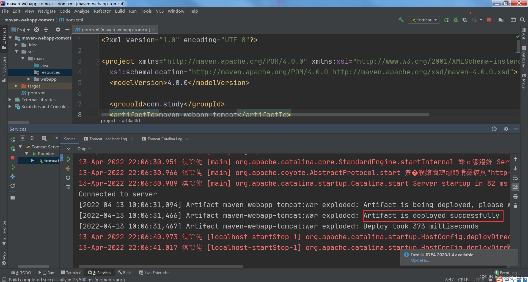Toggle scroll to end of console
Image resolution: width=528 pixels, height=282 pixels.
click(x=515, y=187)
